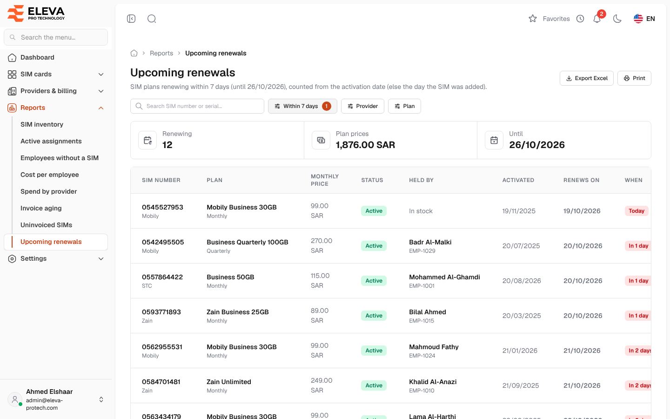Click the Plan prices money icon
The height and width of the screenshot is (419, 670).
pyautogui.click(x=321, y=140)
